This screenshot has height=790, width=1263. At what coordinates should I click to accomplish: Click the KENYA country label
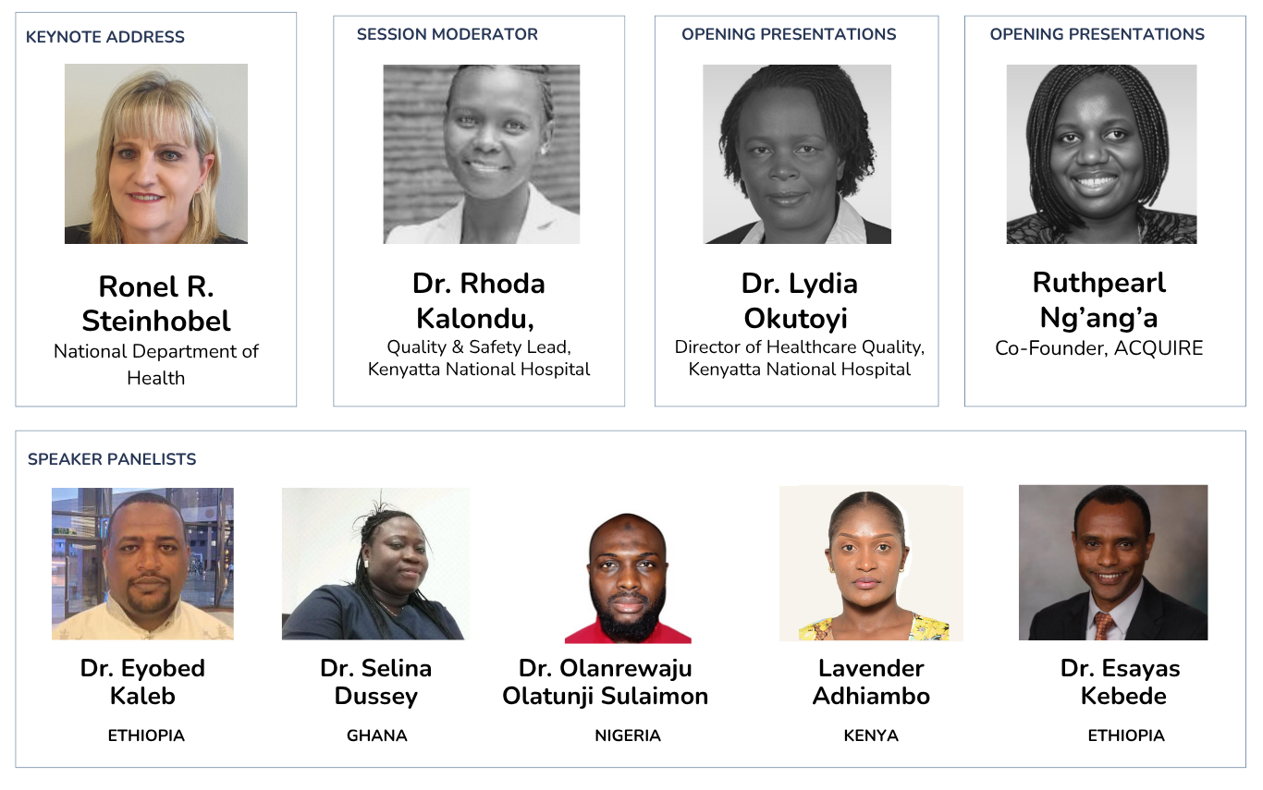coord(871,735)
